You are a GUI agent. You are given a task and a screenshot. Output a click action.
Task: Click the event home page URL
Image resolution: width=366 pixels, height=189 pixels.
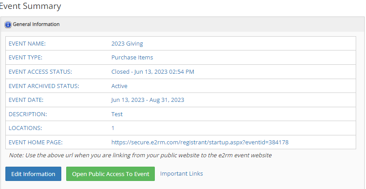[x=200, y=142]
